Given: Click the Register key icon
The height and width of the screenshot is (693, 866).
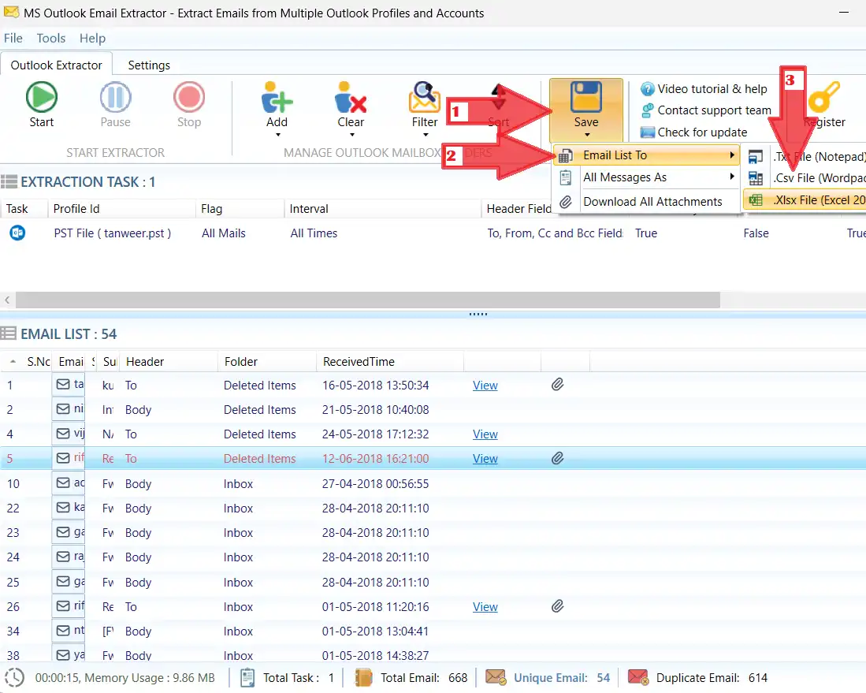Looking at the screenshot, I should [x=824, y=97].
